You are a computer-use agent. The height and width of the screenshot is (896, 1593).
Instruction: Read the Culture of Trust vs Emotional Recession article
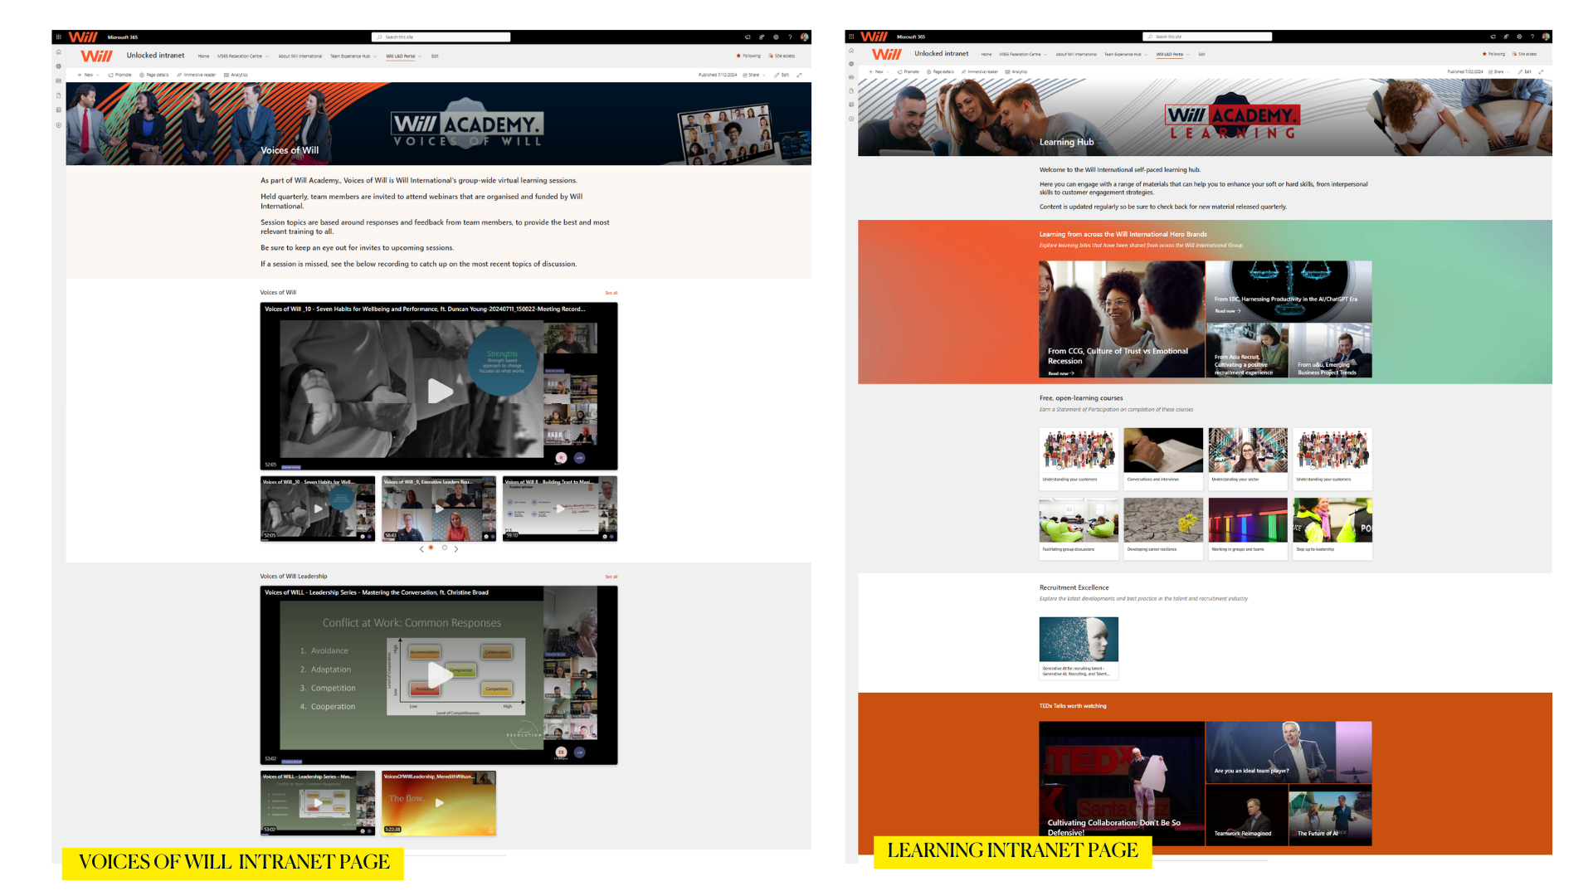coord(1122,319)
